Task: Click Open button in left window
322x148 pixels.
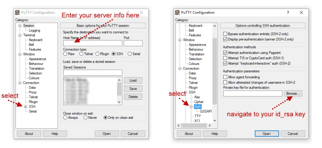Action: click(107, 134)
